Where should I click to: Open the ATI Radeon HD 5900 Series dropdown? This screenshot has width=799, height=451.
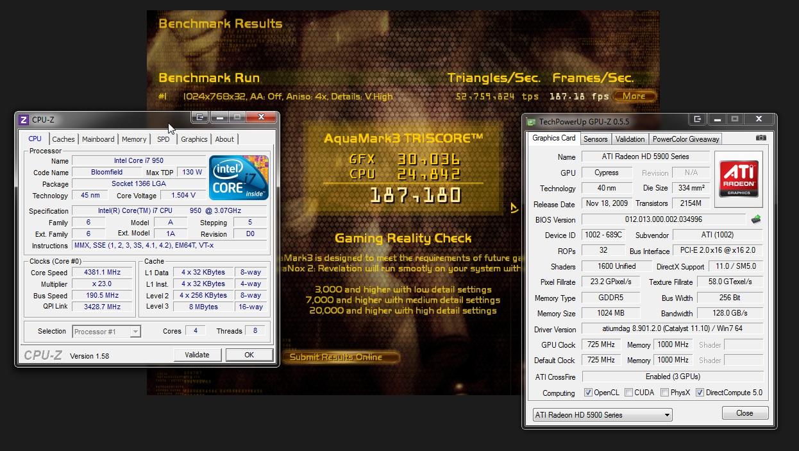(602, 415)
